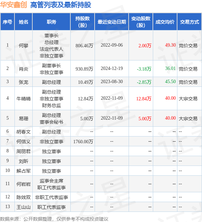Select 易珊's 大宗交易 transaction type
The height and width of the screenshot is (222, 202).
pos(188,118)
